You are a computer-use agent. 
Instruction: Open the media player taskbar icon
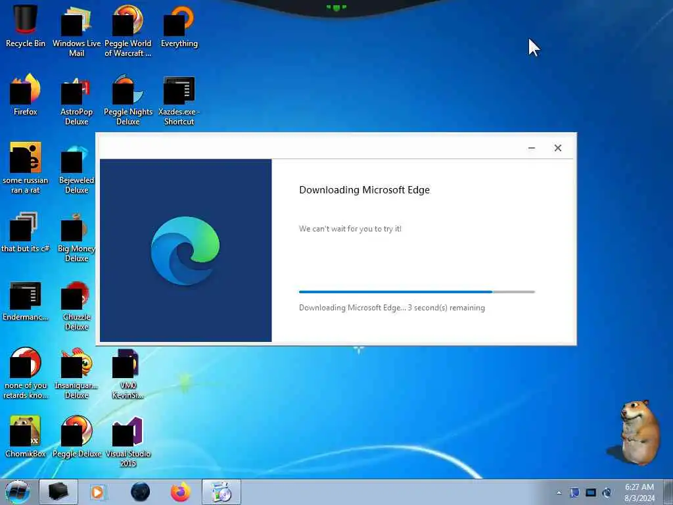coord(98,492)
